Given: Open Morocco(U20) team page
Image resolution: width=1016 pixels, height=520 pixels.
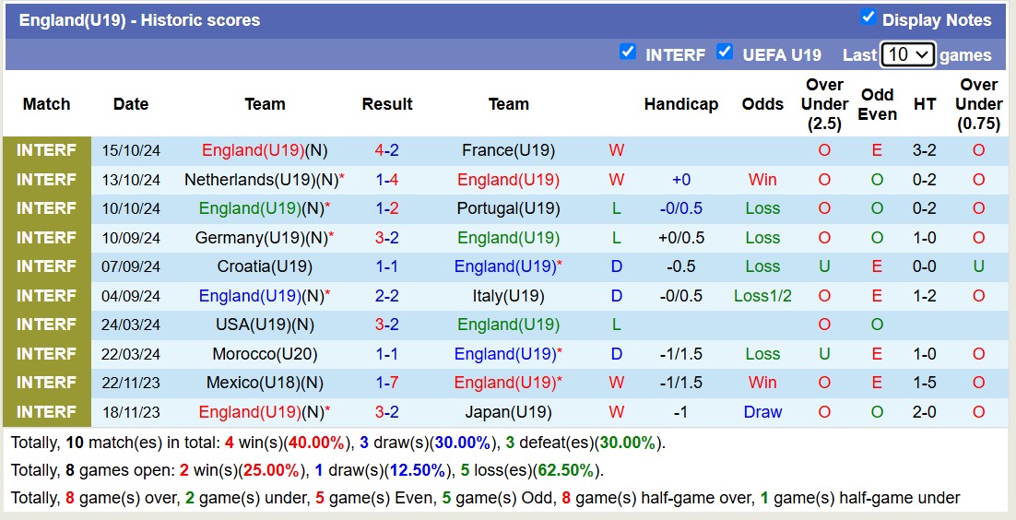Looking at the screenshot, I should coord(265,354).
